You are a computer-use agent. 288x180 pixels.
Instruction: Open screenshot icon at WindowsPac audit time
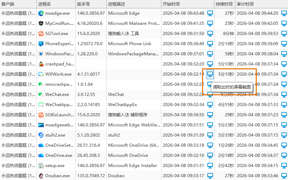click(284, 54)
